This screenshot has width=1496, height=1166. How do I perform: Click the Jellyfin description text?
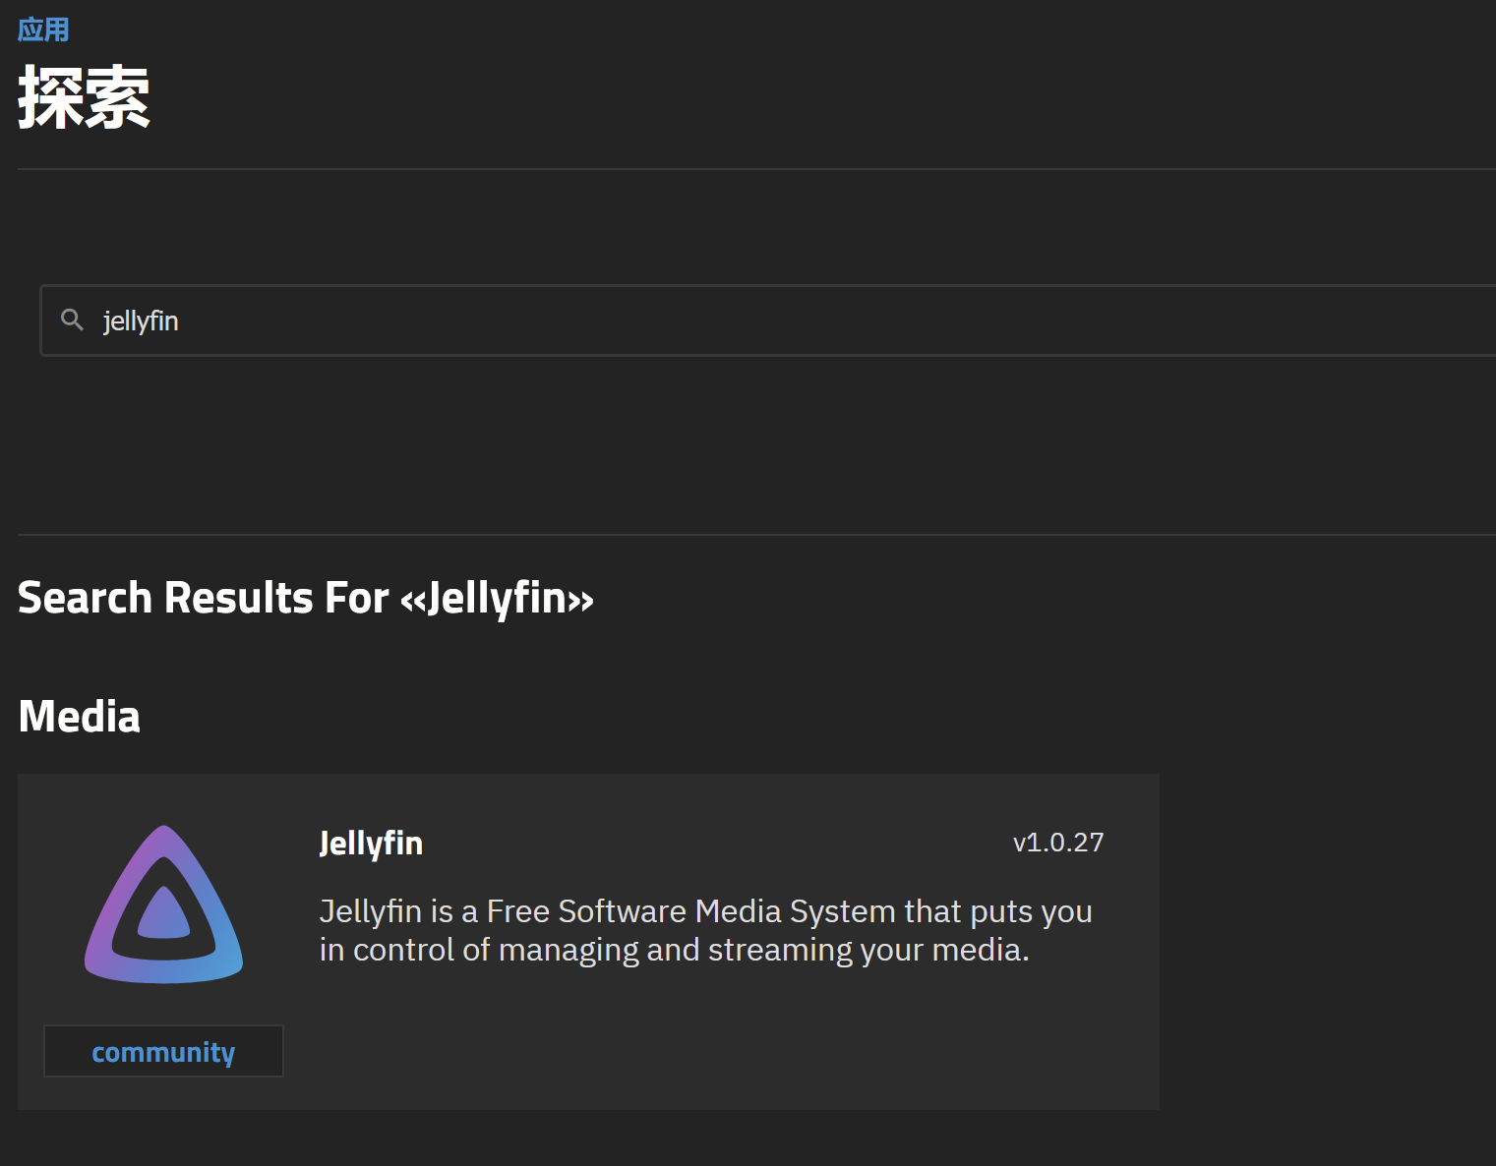[x=705, y=930]
